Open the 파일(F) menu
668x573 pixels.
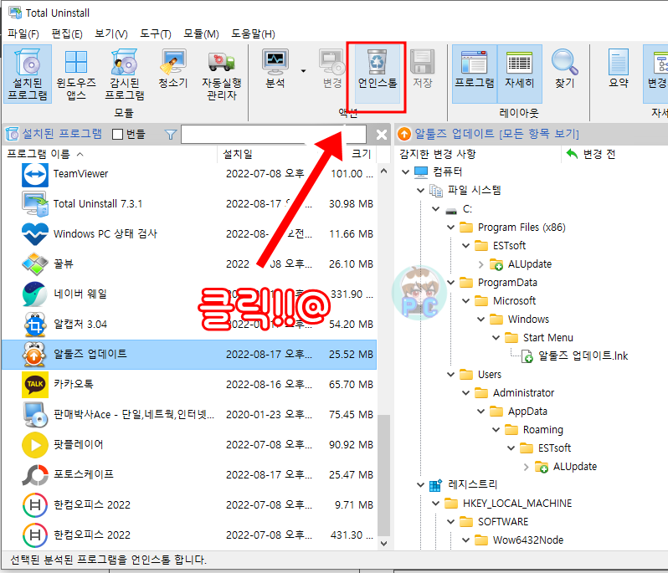pos(23,33)
